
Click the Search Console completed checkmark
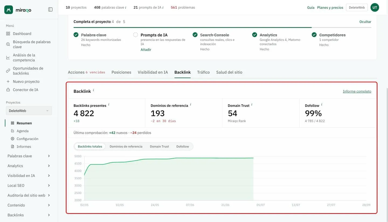(195, 35)
